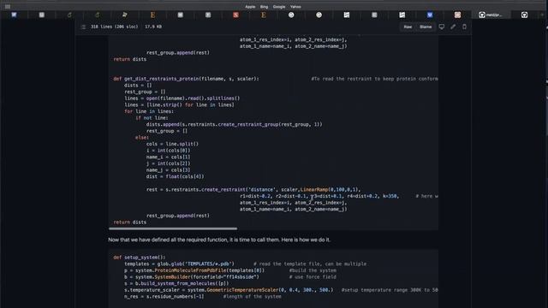Click the '17.9 KB' file size text
This screenshot has height=308, width=548.
[153, 27]
